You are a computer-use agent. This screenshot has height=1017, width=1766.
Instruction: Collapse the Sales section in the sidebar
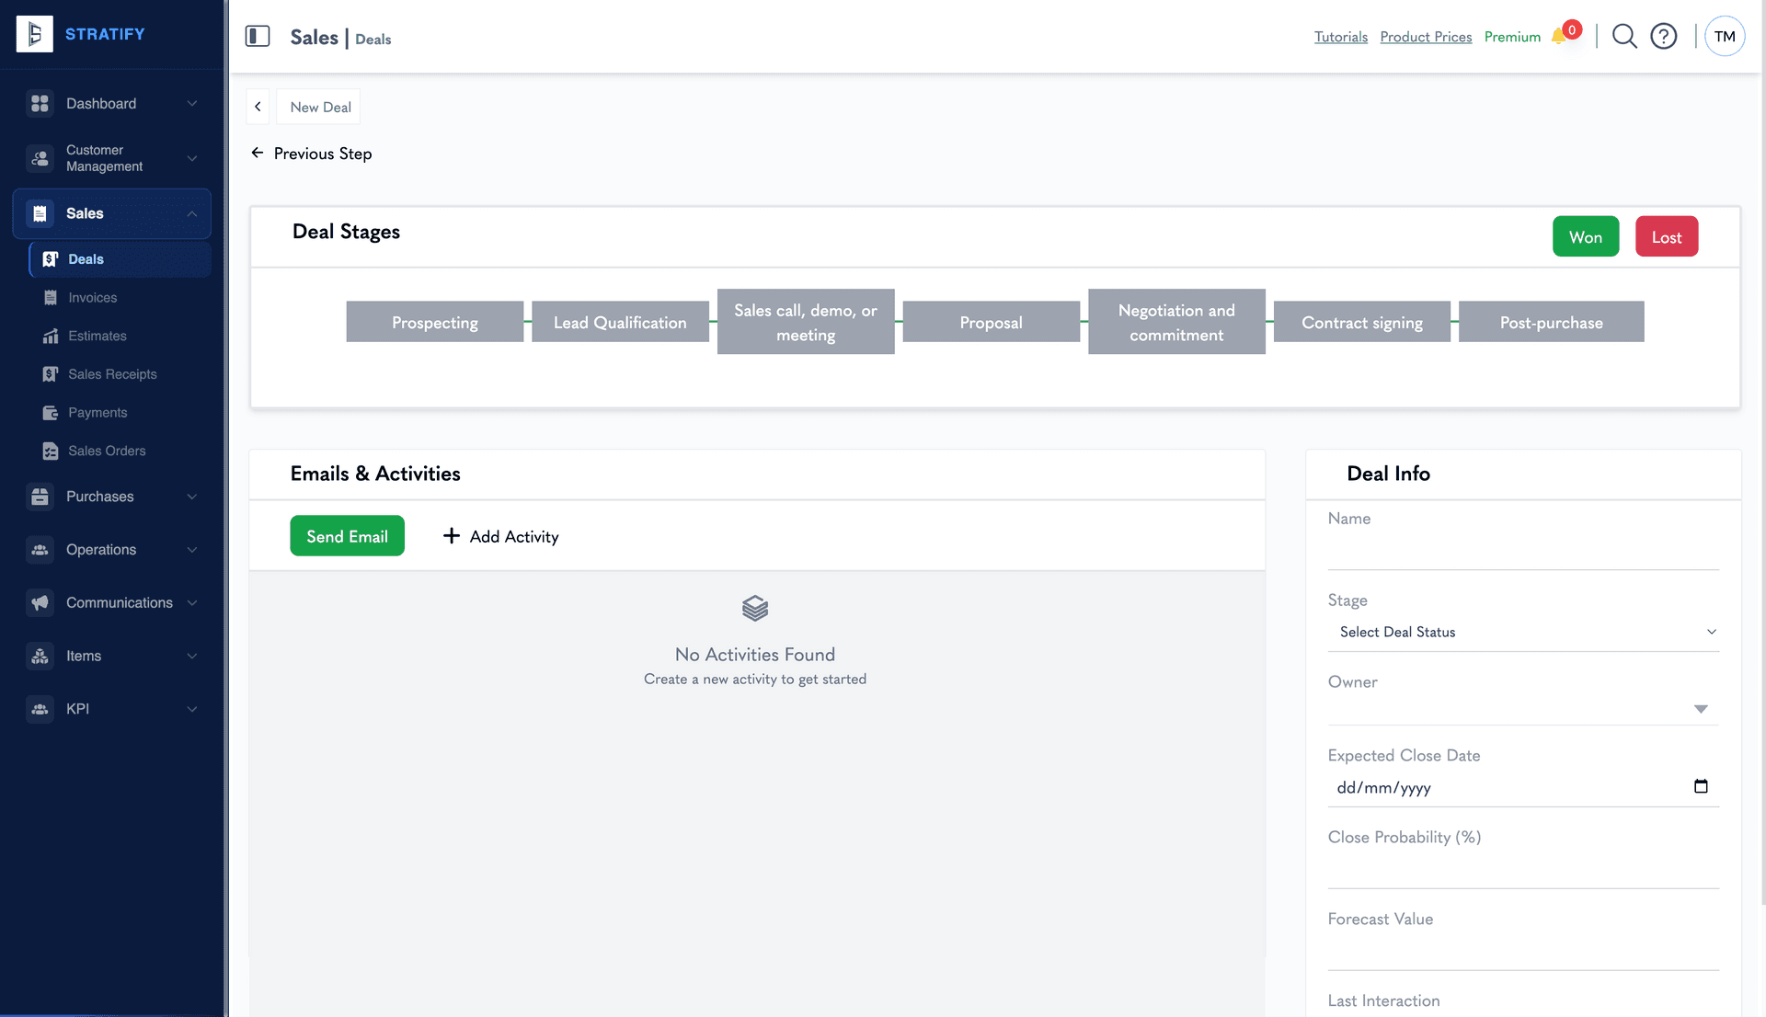191,213
